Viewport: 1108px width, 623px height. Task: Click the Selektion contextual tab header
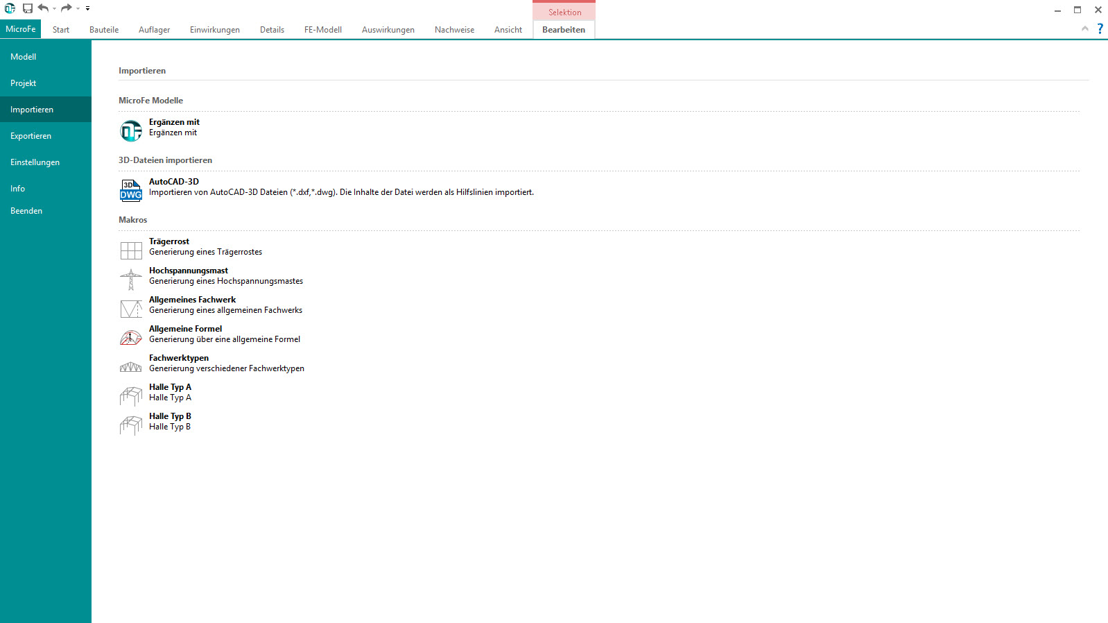[x=564, y=12]
